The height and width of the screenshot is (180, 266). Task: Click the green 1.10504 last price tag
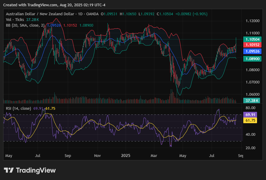tap(253, 39)
